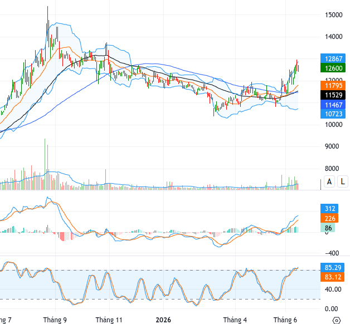Select the 86 MACD histogram value label
Screen dimensions: 350x324
coord(328,228)
